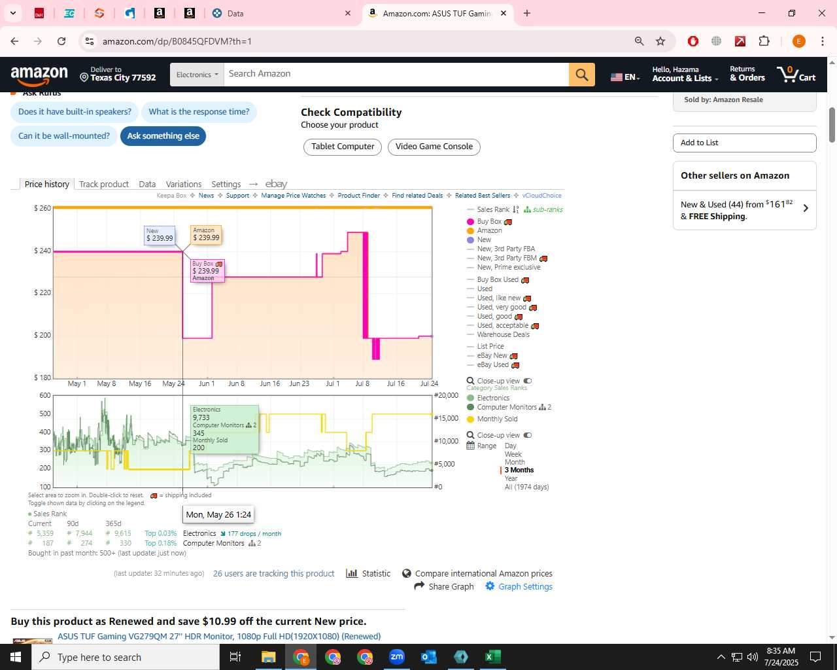This screenshot has height=670, width=837.
Task: Open the Chrome tab search dropdown arrow
Action: pos(13,13)
